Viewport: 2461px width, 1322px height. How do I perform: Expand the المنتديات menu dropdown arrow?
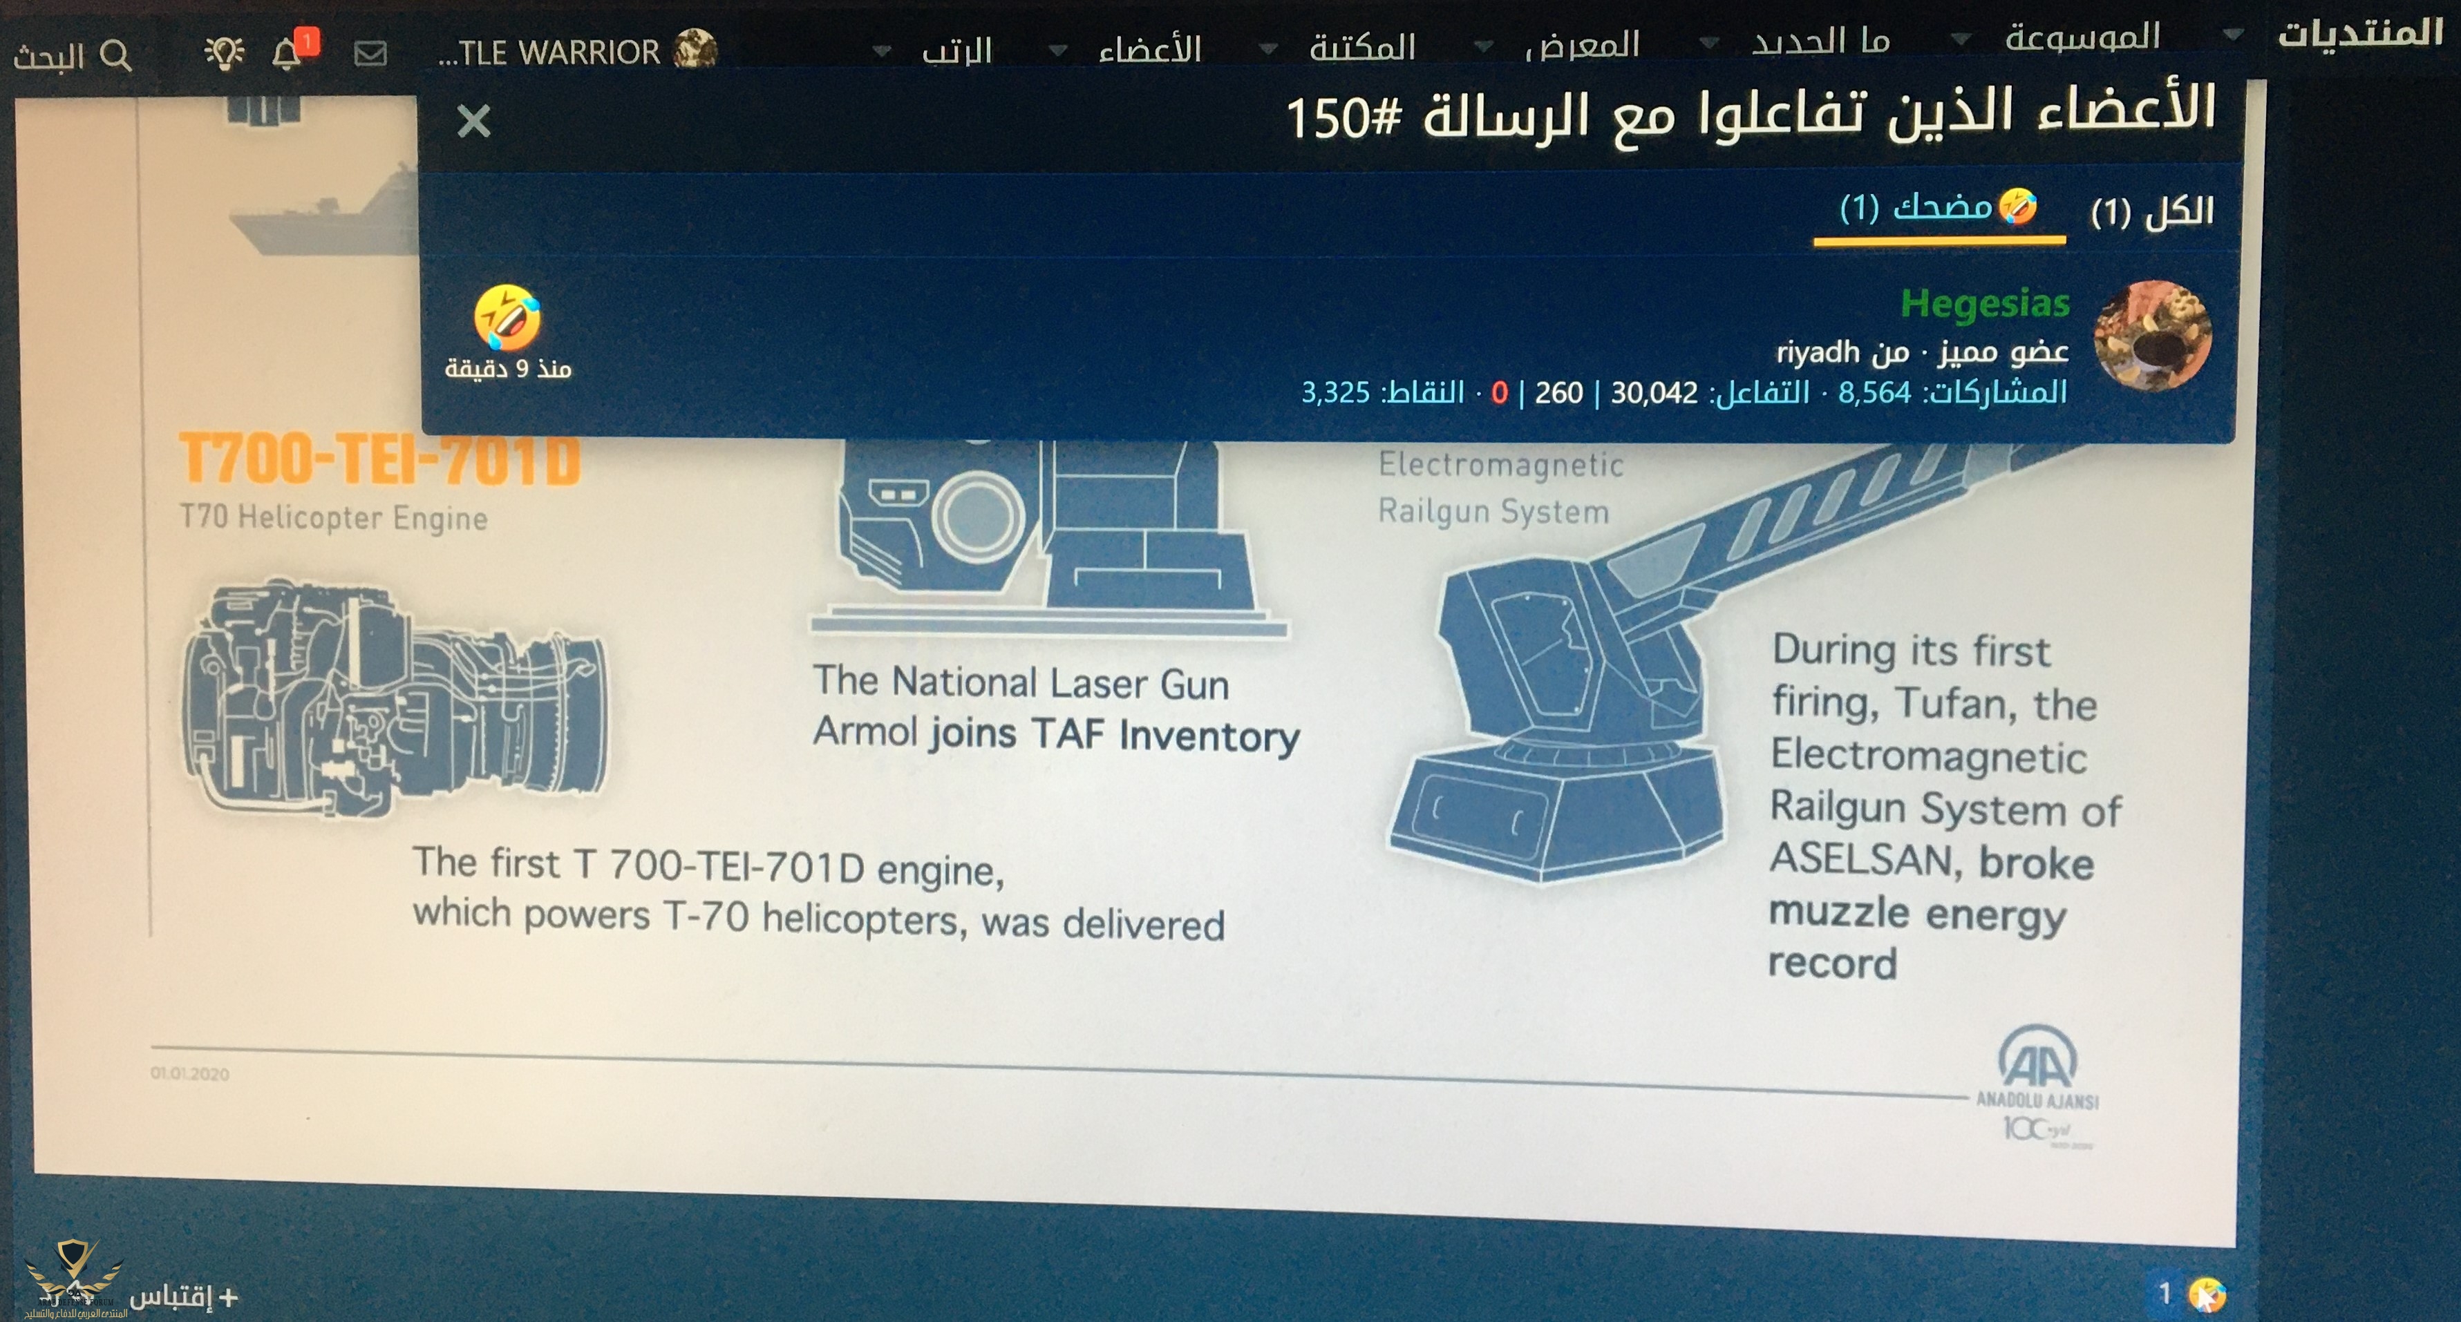tap(2233, 35)
